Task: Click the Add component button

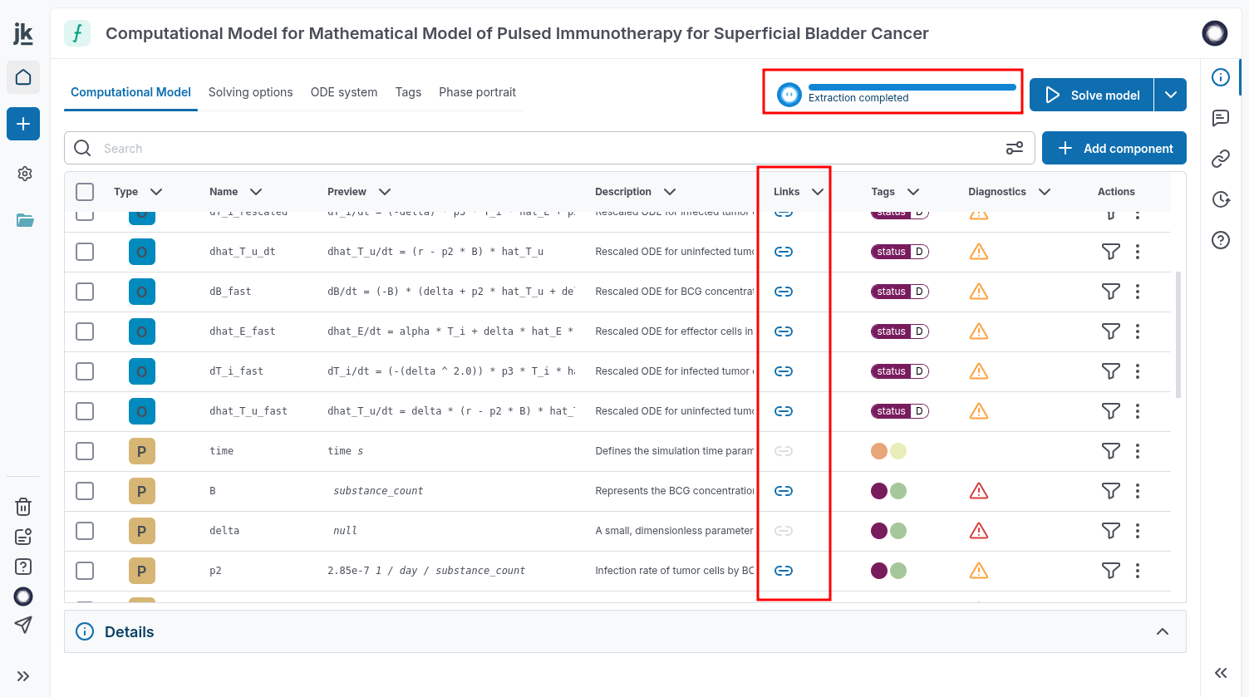Action: 1114,149
